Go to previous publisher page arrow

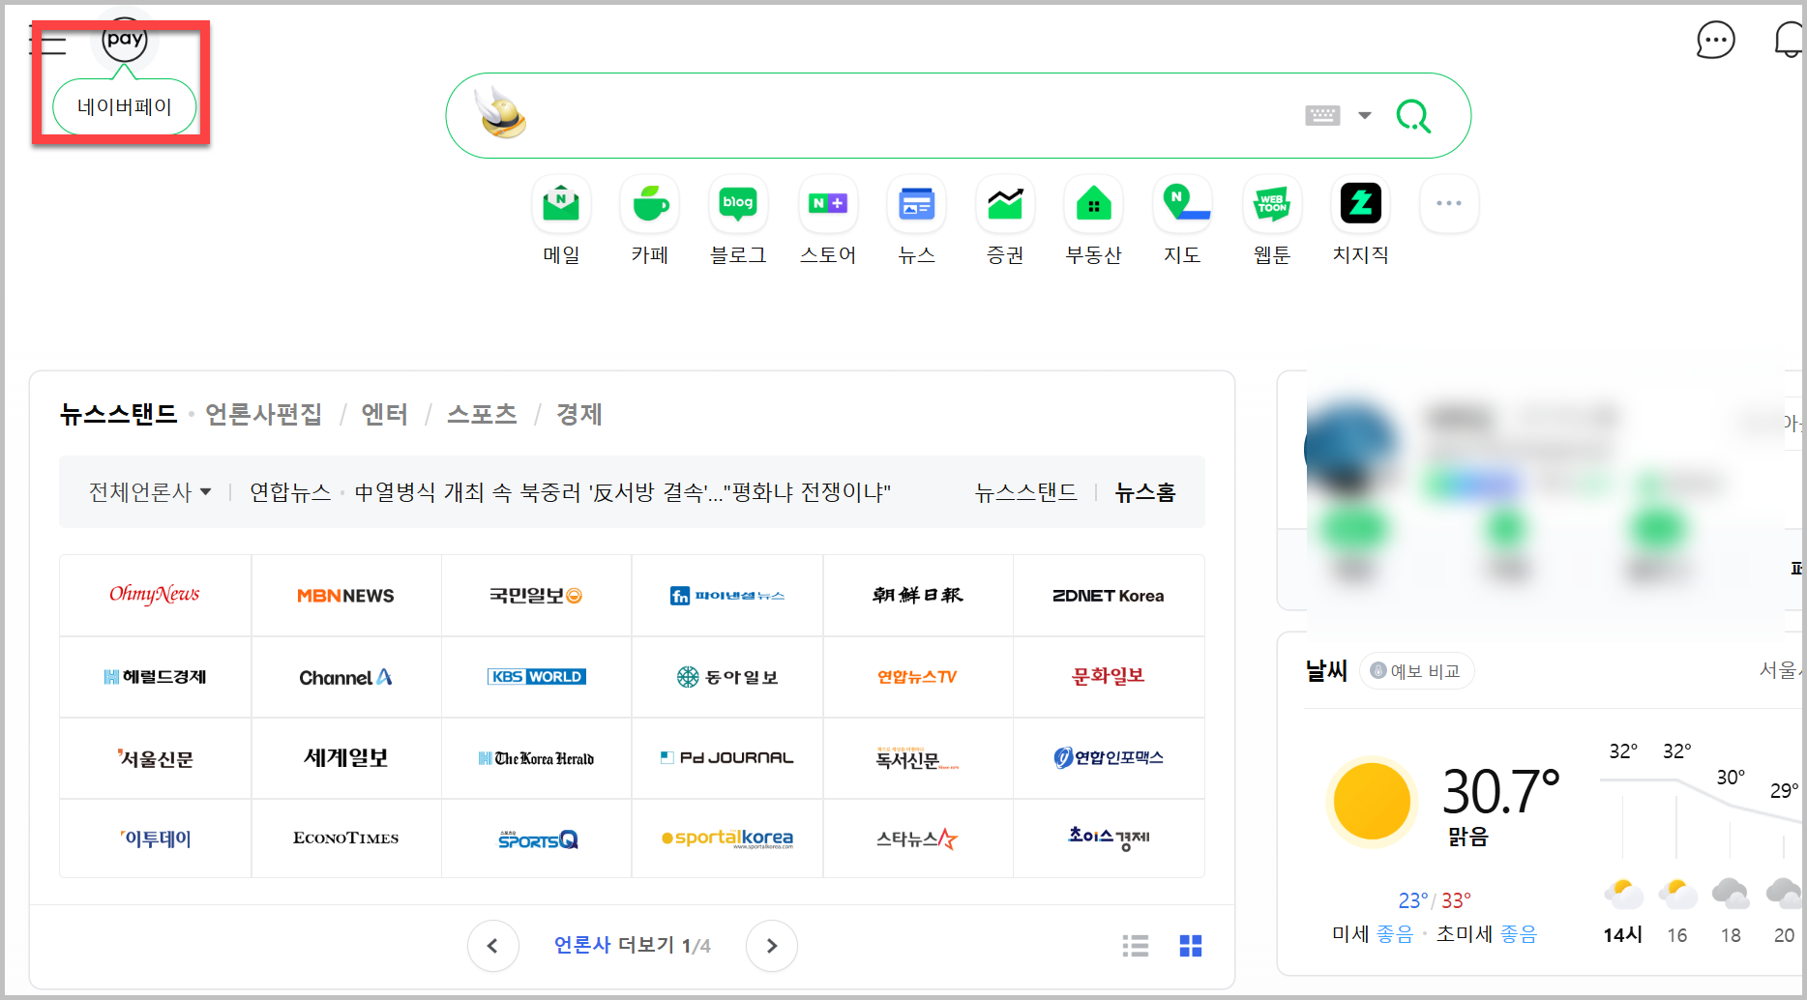coord(493,946)
